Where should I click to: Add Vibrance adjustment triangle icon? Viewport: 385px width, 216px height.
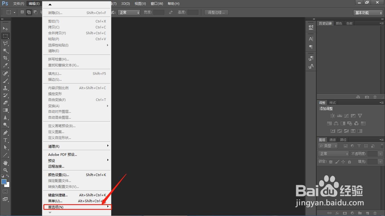pyautogui.click(x=360, y=116)
